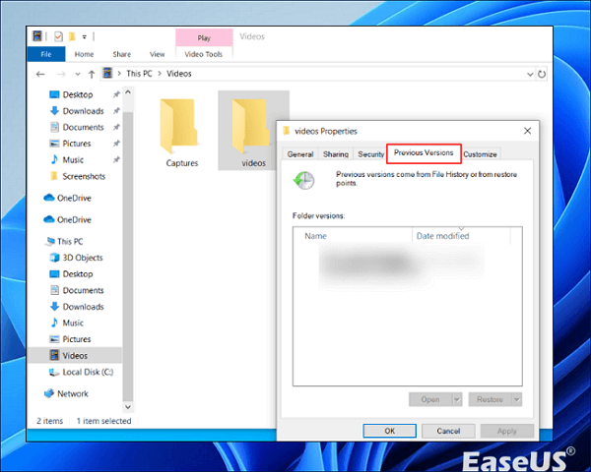
Task: Open Desktop under This PC
Action: pyautogui.click(x=77, y=274)
